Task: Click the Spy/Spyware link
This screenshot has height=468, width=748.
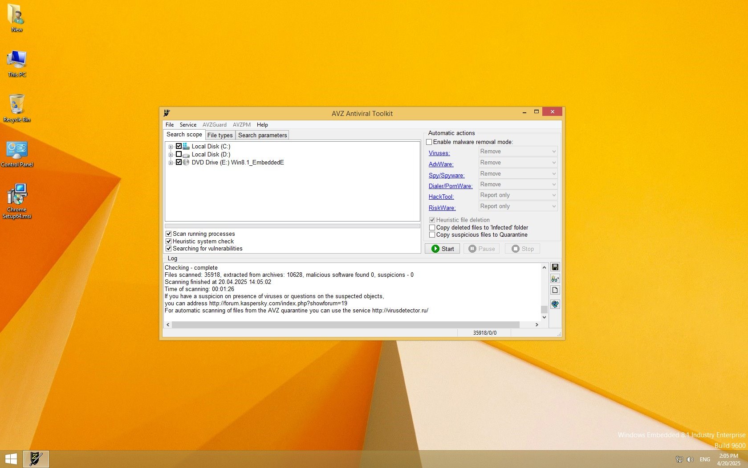Action: click(x=446, y=175)
